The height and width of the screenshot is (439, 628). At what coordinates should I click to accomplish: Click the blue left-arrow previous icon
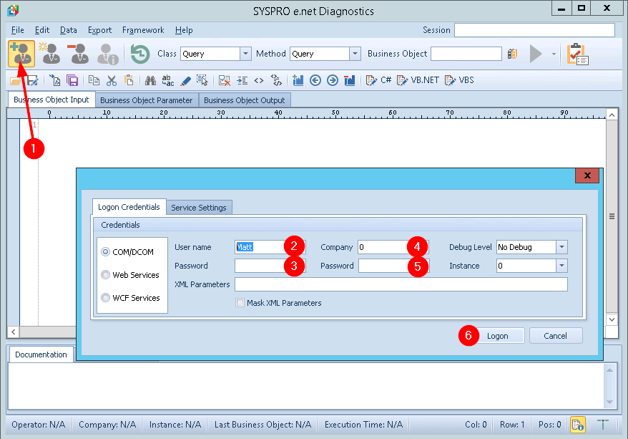coord(315,81)
